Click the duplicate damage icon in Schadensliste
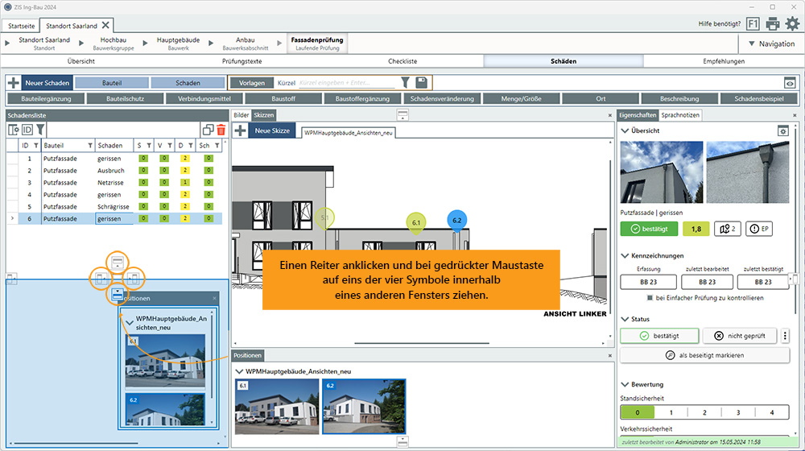805x451 pixels. pos(208,130)
